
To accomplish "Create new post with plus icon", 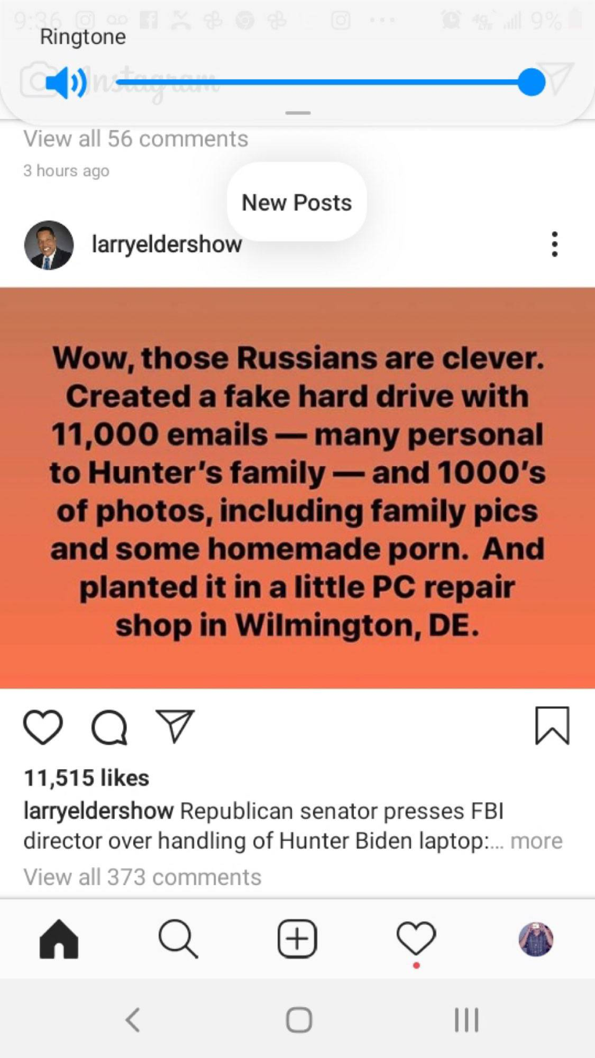I will click(297, 939).
